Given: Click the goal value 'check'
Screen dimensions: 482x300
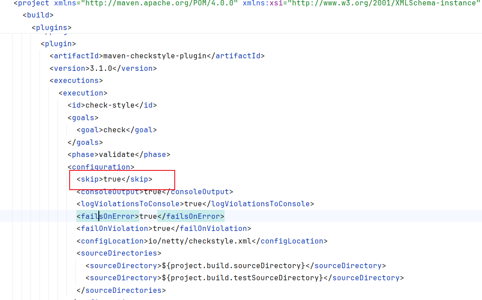Looking at the screenshot, I should pyautogui.click(x=114, y=130).
